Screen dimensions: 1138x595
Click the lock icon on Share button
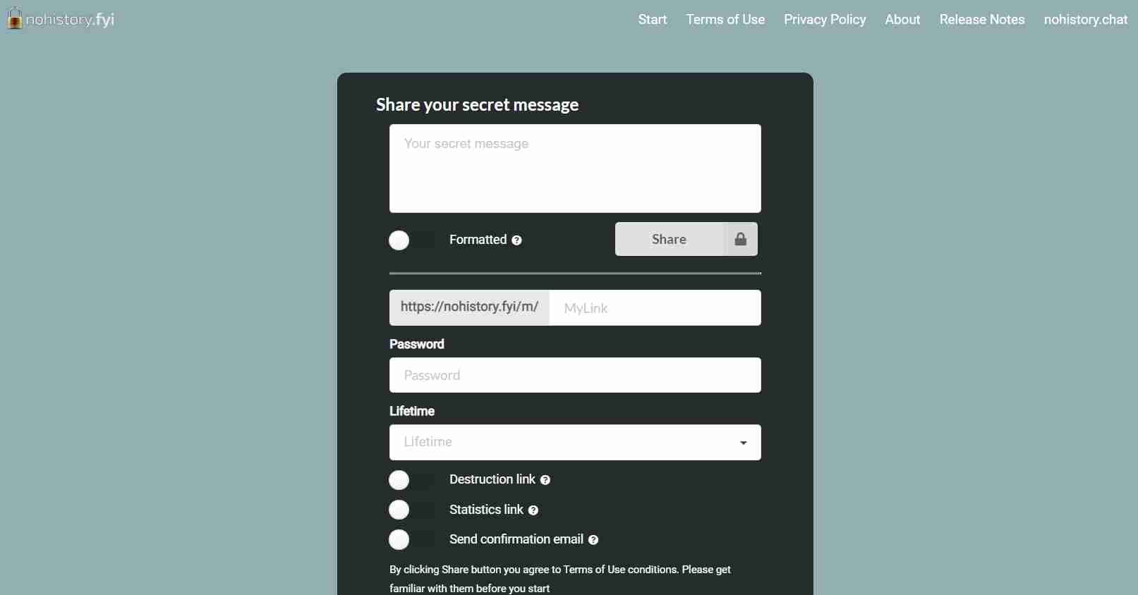(740, 239)
